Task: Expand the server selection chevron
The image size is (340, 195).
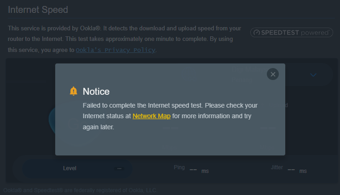Action: [x=313, y=75]
